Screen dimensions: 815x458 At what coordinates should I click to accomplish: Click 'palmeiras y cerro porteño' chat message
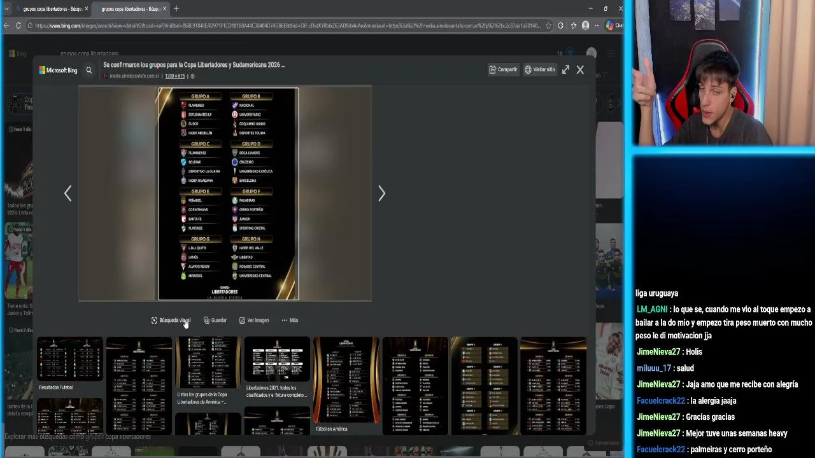click(x=731, y=450)
